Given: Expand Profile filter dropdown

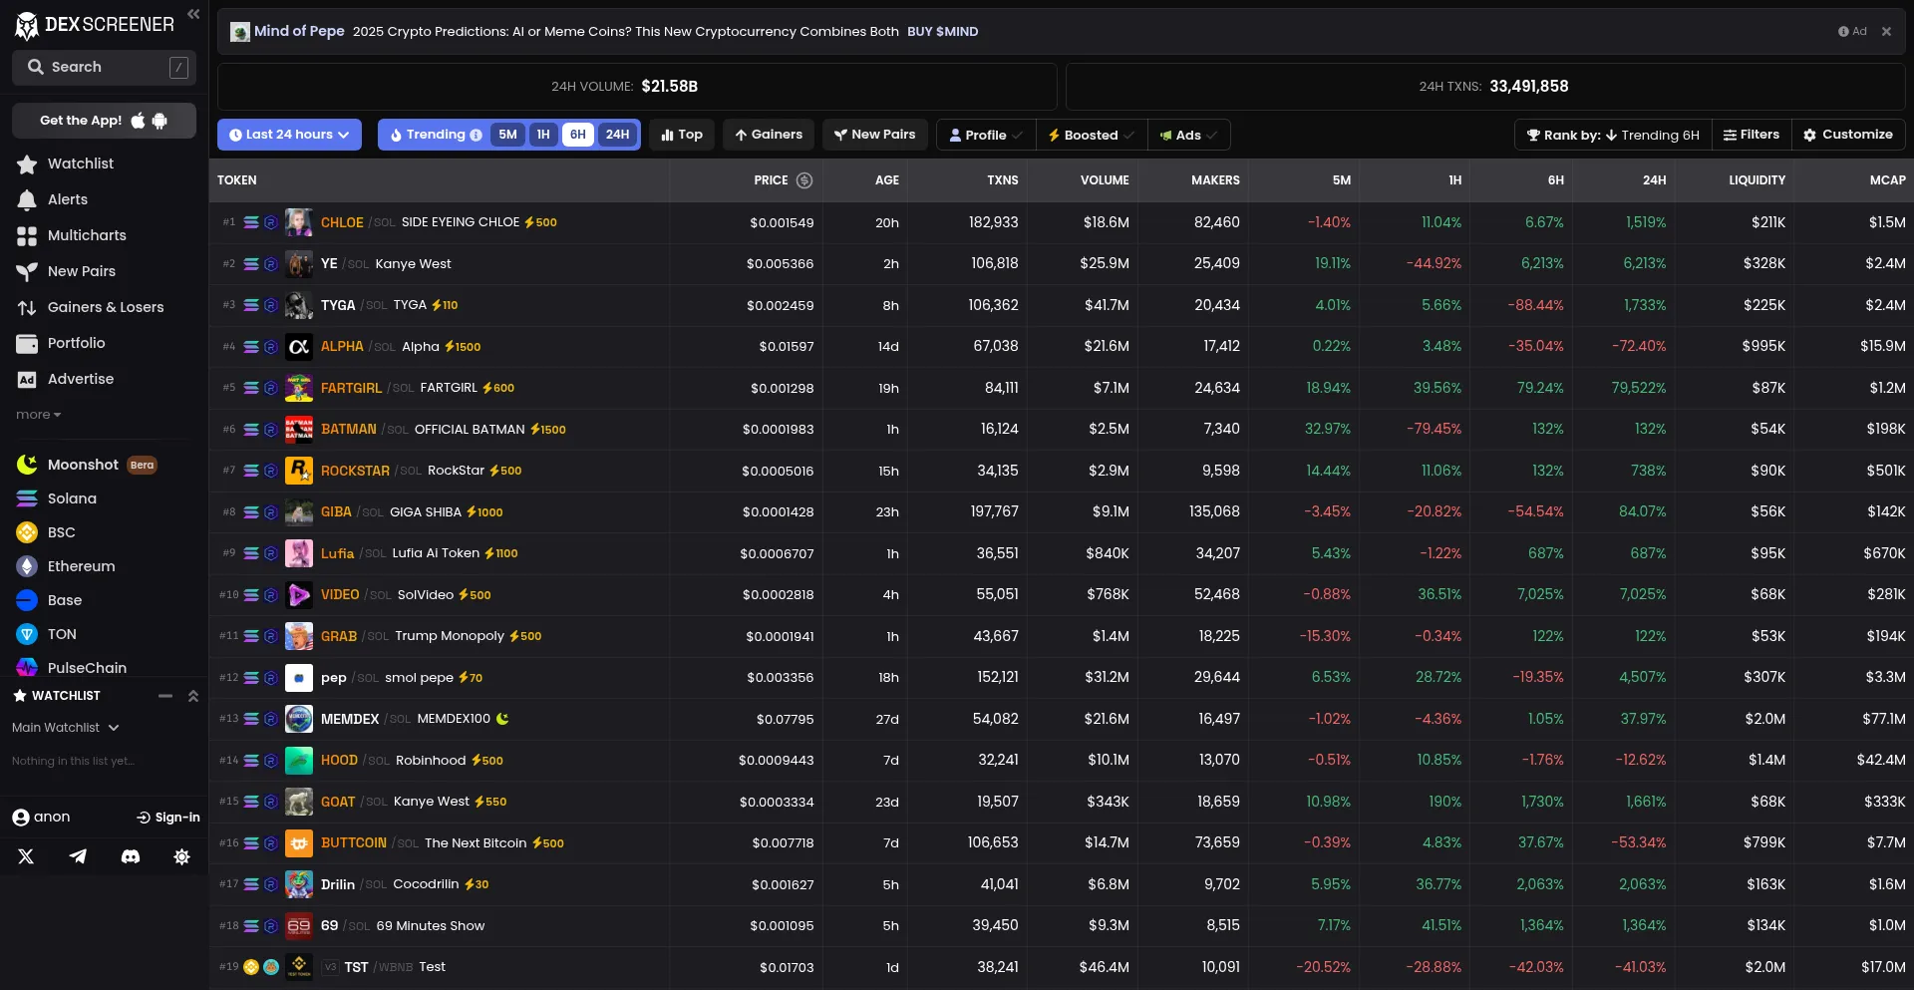Looking at the screenshot, I should 985,135.
